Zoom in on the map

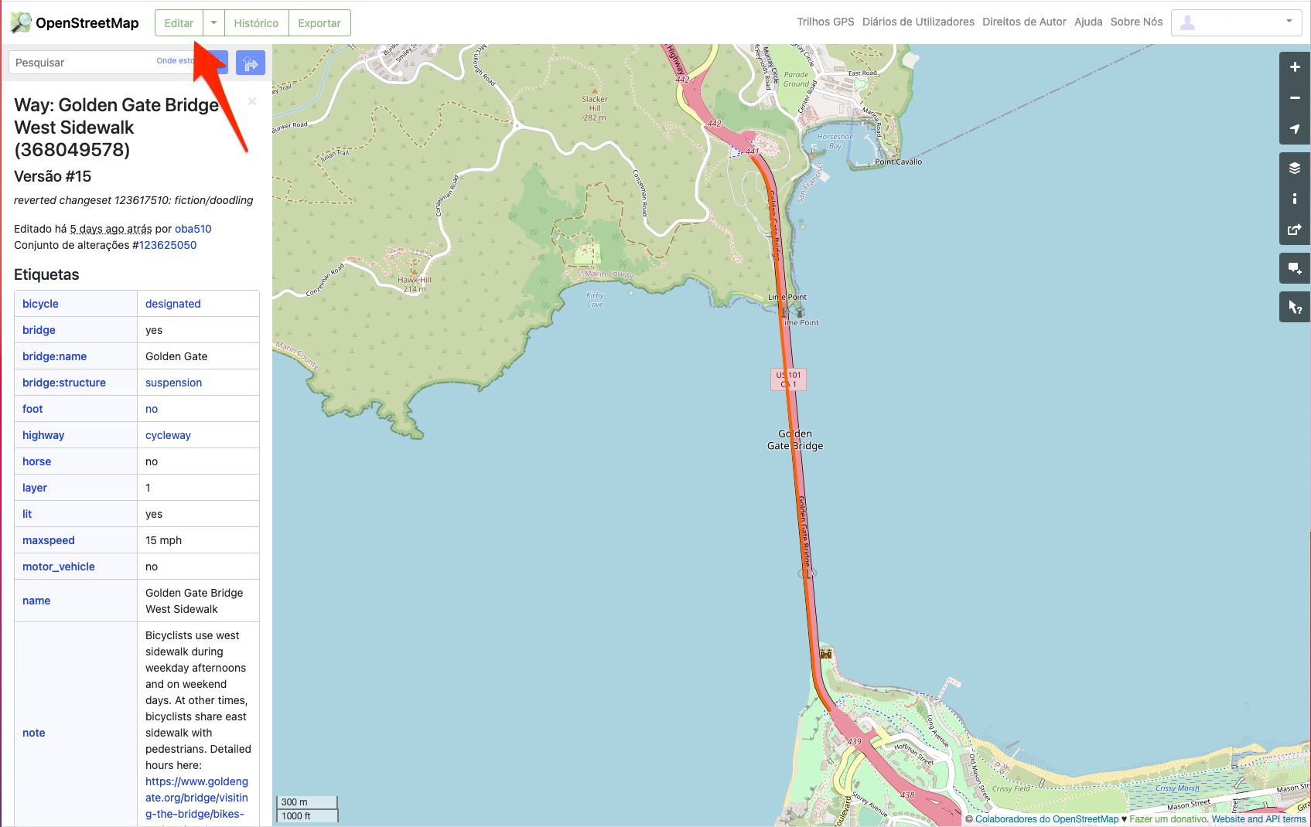tap(1295, 67)
